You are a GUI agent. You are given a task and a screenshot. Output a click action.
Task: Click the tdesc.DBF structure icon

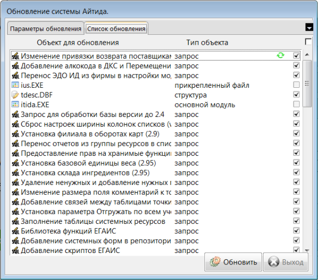point(15,95)
